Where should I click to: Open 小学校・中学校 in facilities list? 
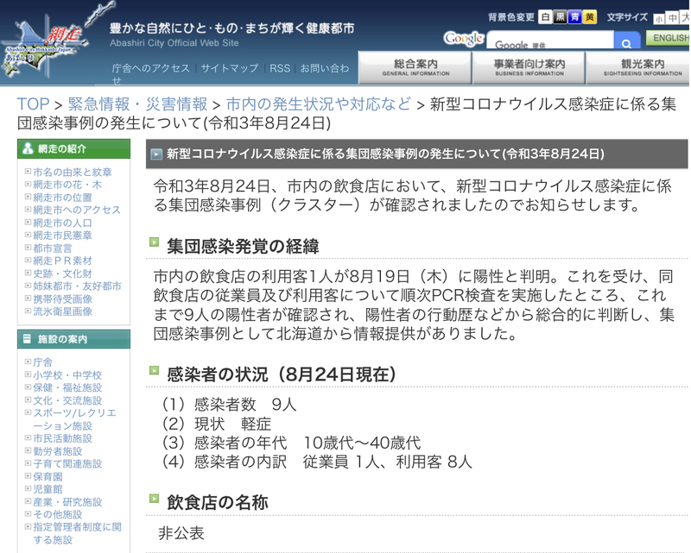coord(67,375)
